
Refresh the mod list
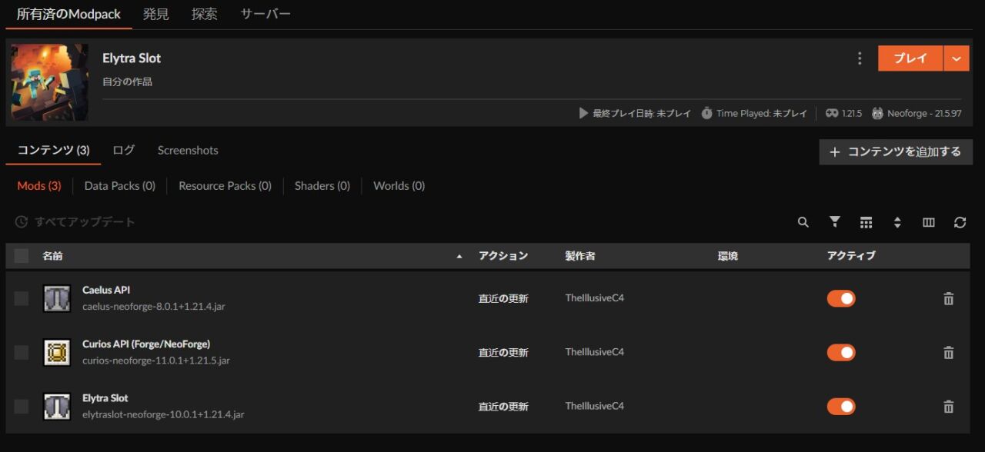[x=960, y=221]
